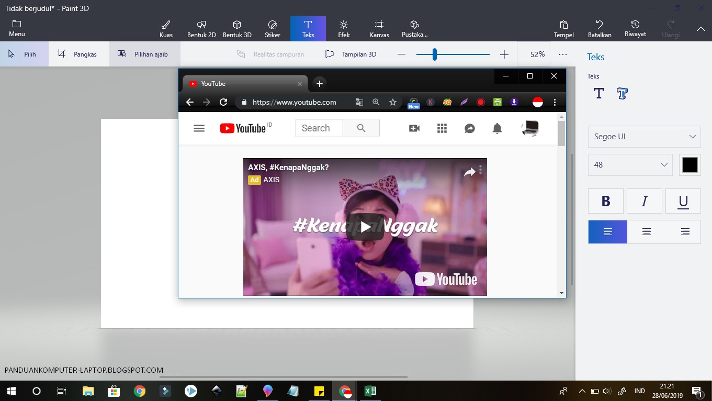Click the Tampilan 3D button
This screenshot has width=712, height=401.
[351, 53]
